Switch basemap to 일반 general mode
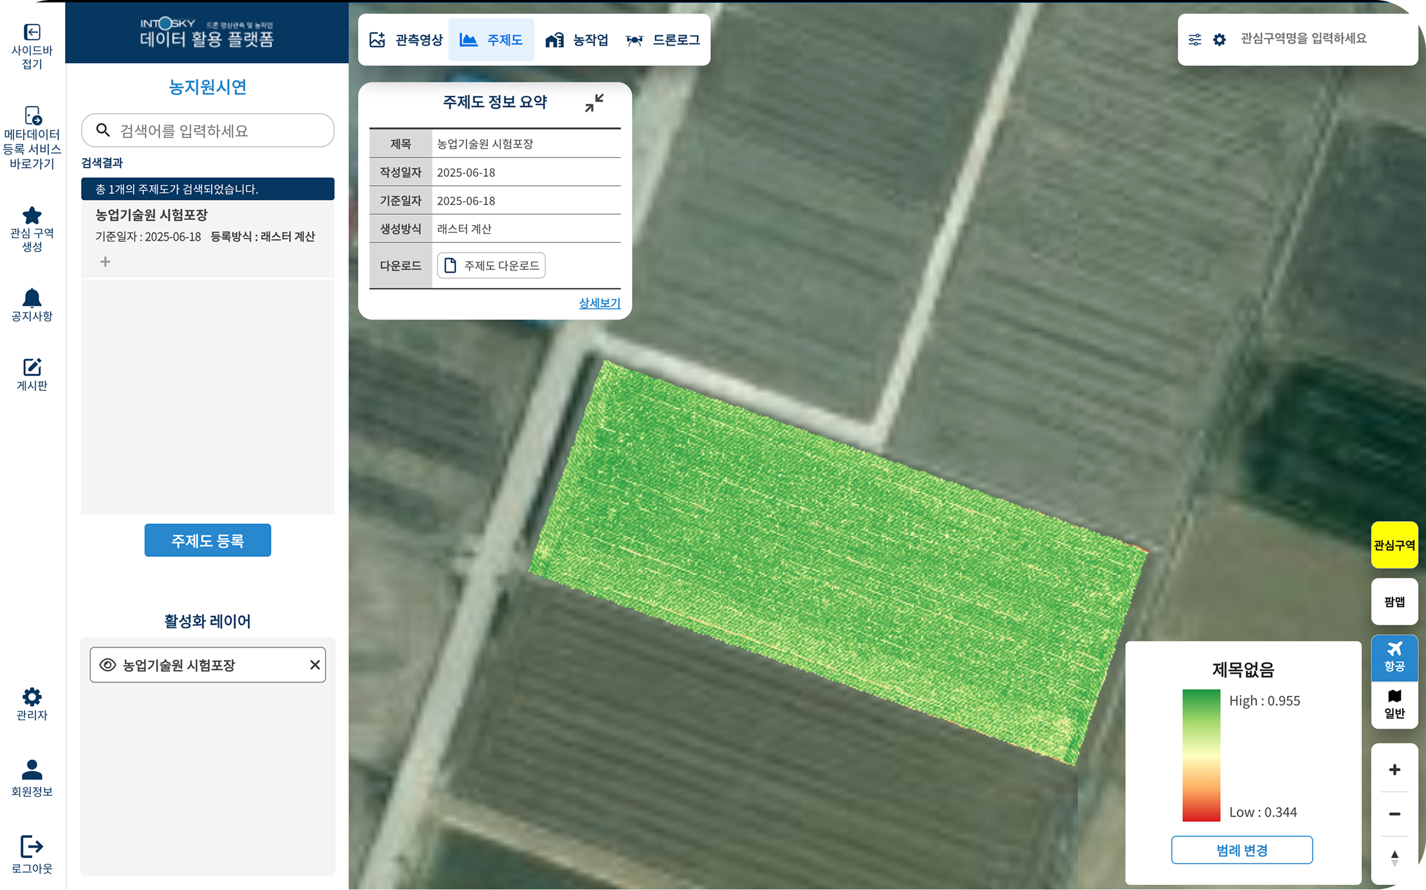Screen dimensions: 1426x890 click(x=1394, y=704)
